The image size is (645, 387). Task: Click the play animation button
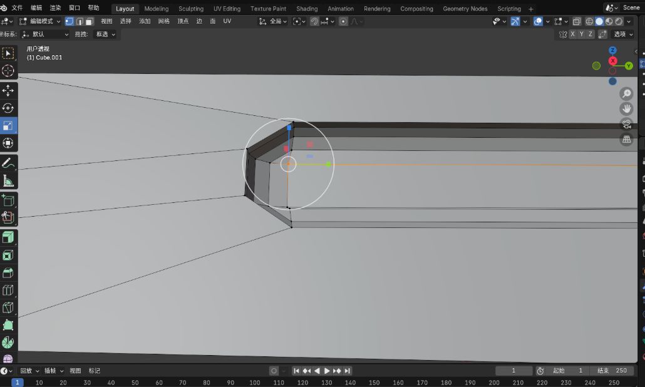click(x=327, y=371)
